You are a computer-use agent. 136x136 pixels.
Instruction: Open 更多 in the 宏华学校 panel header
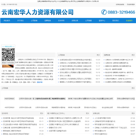[x=42, y=113]
